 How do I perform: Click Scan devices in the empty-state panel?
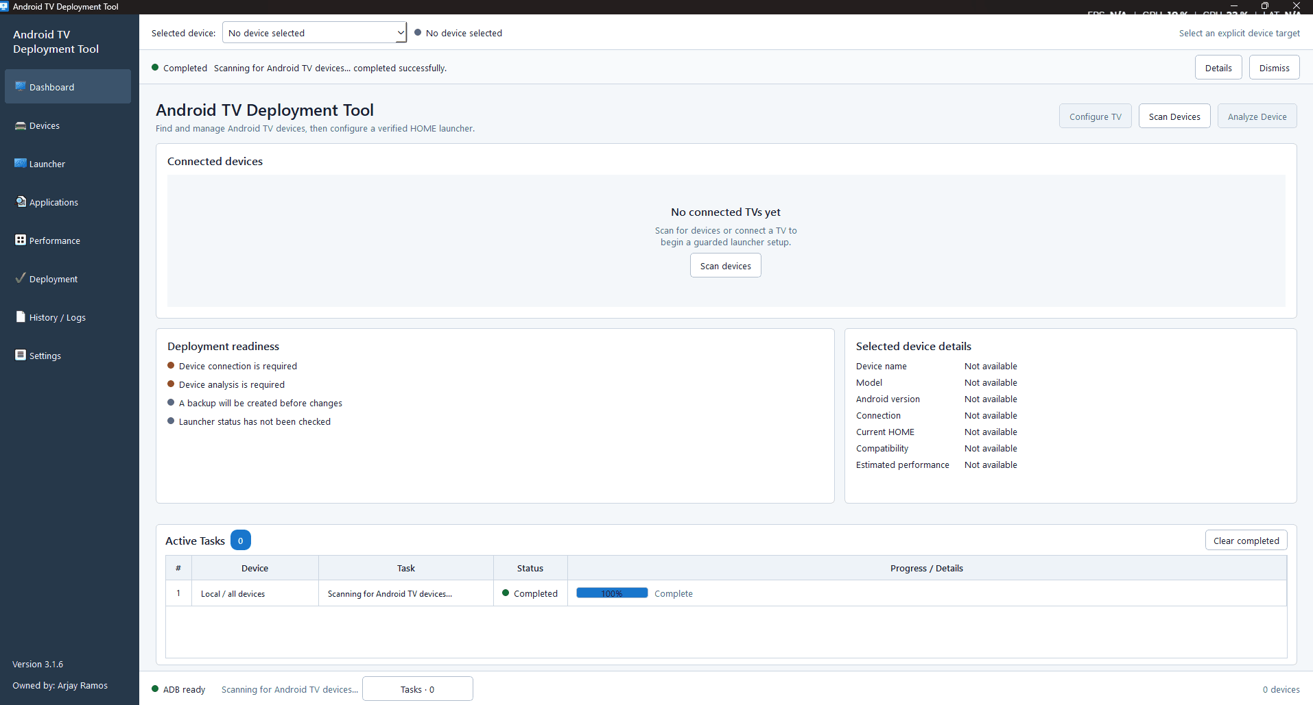click(x=725, y=266)
